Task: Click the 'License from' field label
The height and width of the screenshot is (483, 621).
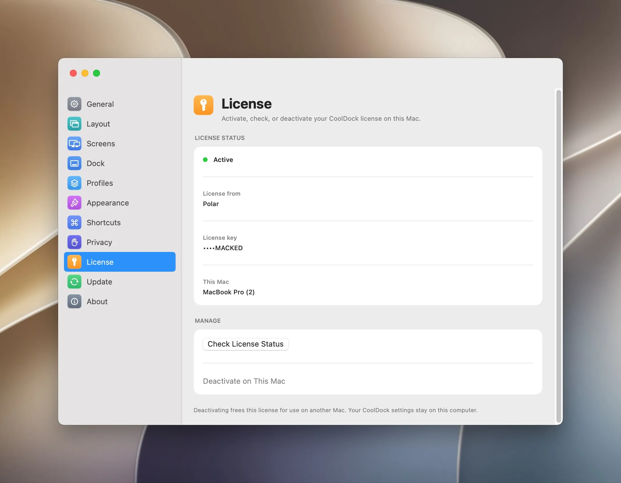Action: [x=222, y=194]
